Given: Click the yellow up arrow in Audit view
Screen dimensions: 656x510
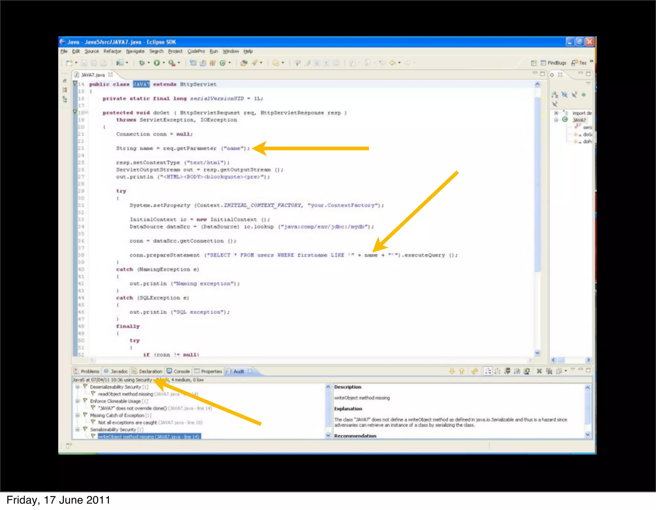Looking at the screenshot, I should 462,371.
